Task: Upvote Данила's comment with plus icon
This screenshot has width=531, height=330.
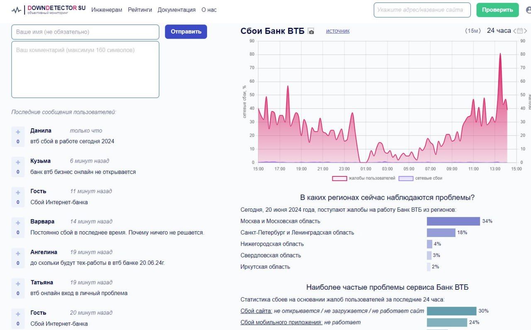Action: (x=18, y=132)
